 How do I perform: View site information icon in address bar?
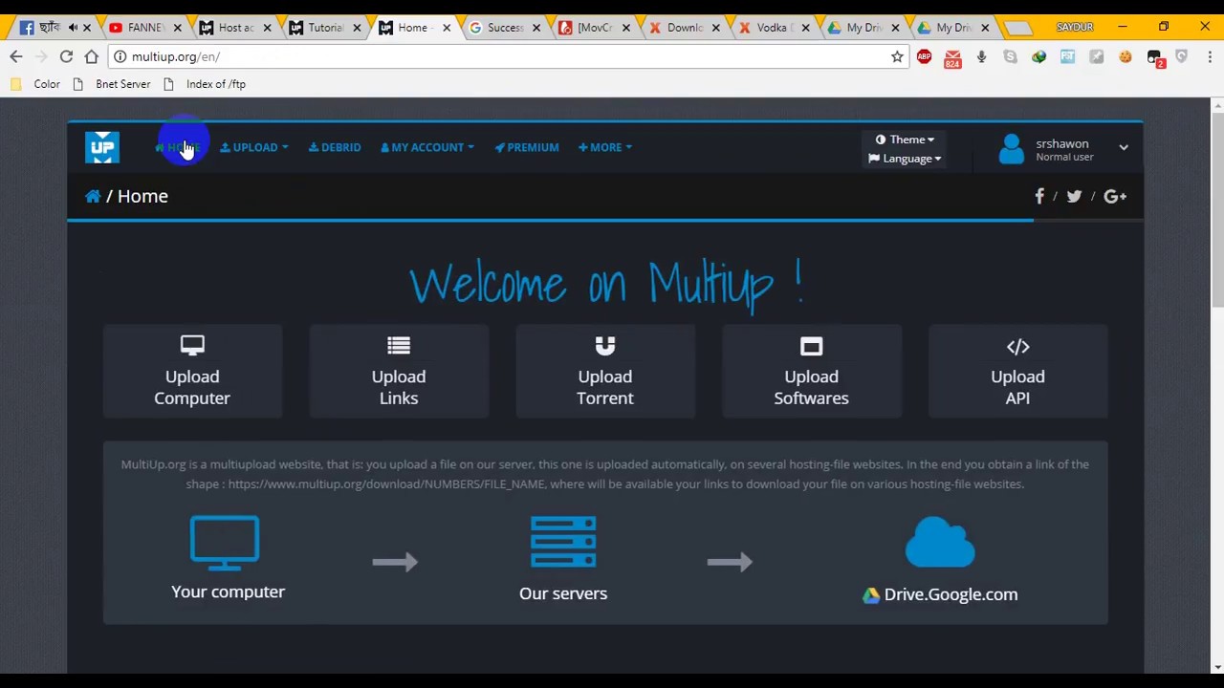coord(120,57)
